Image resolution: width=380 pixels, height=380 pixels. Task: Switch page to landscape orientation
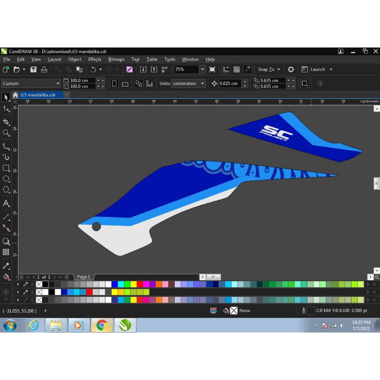[125, 84]
